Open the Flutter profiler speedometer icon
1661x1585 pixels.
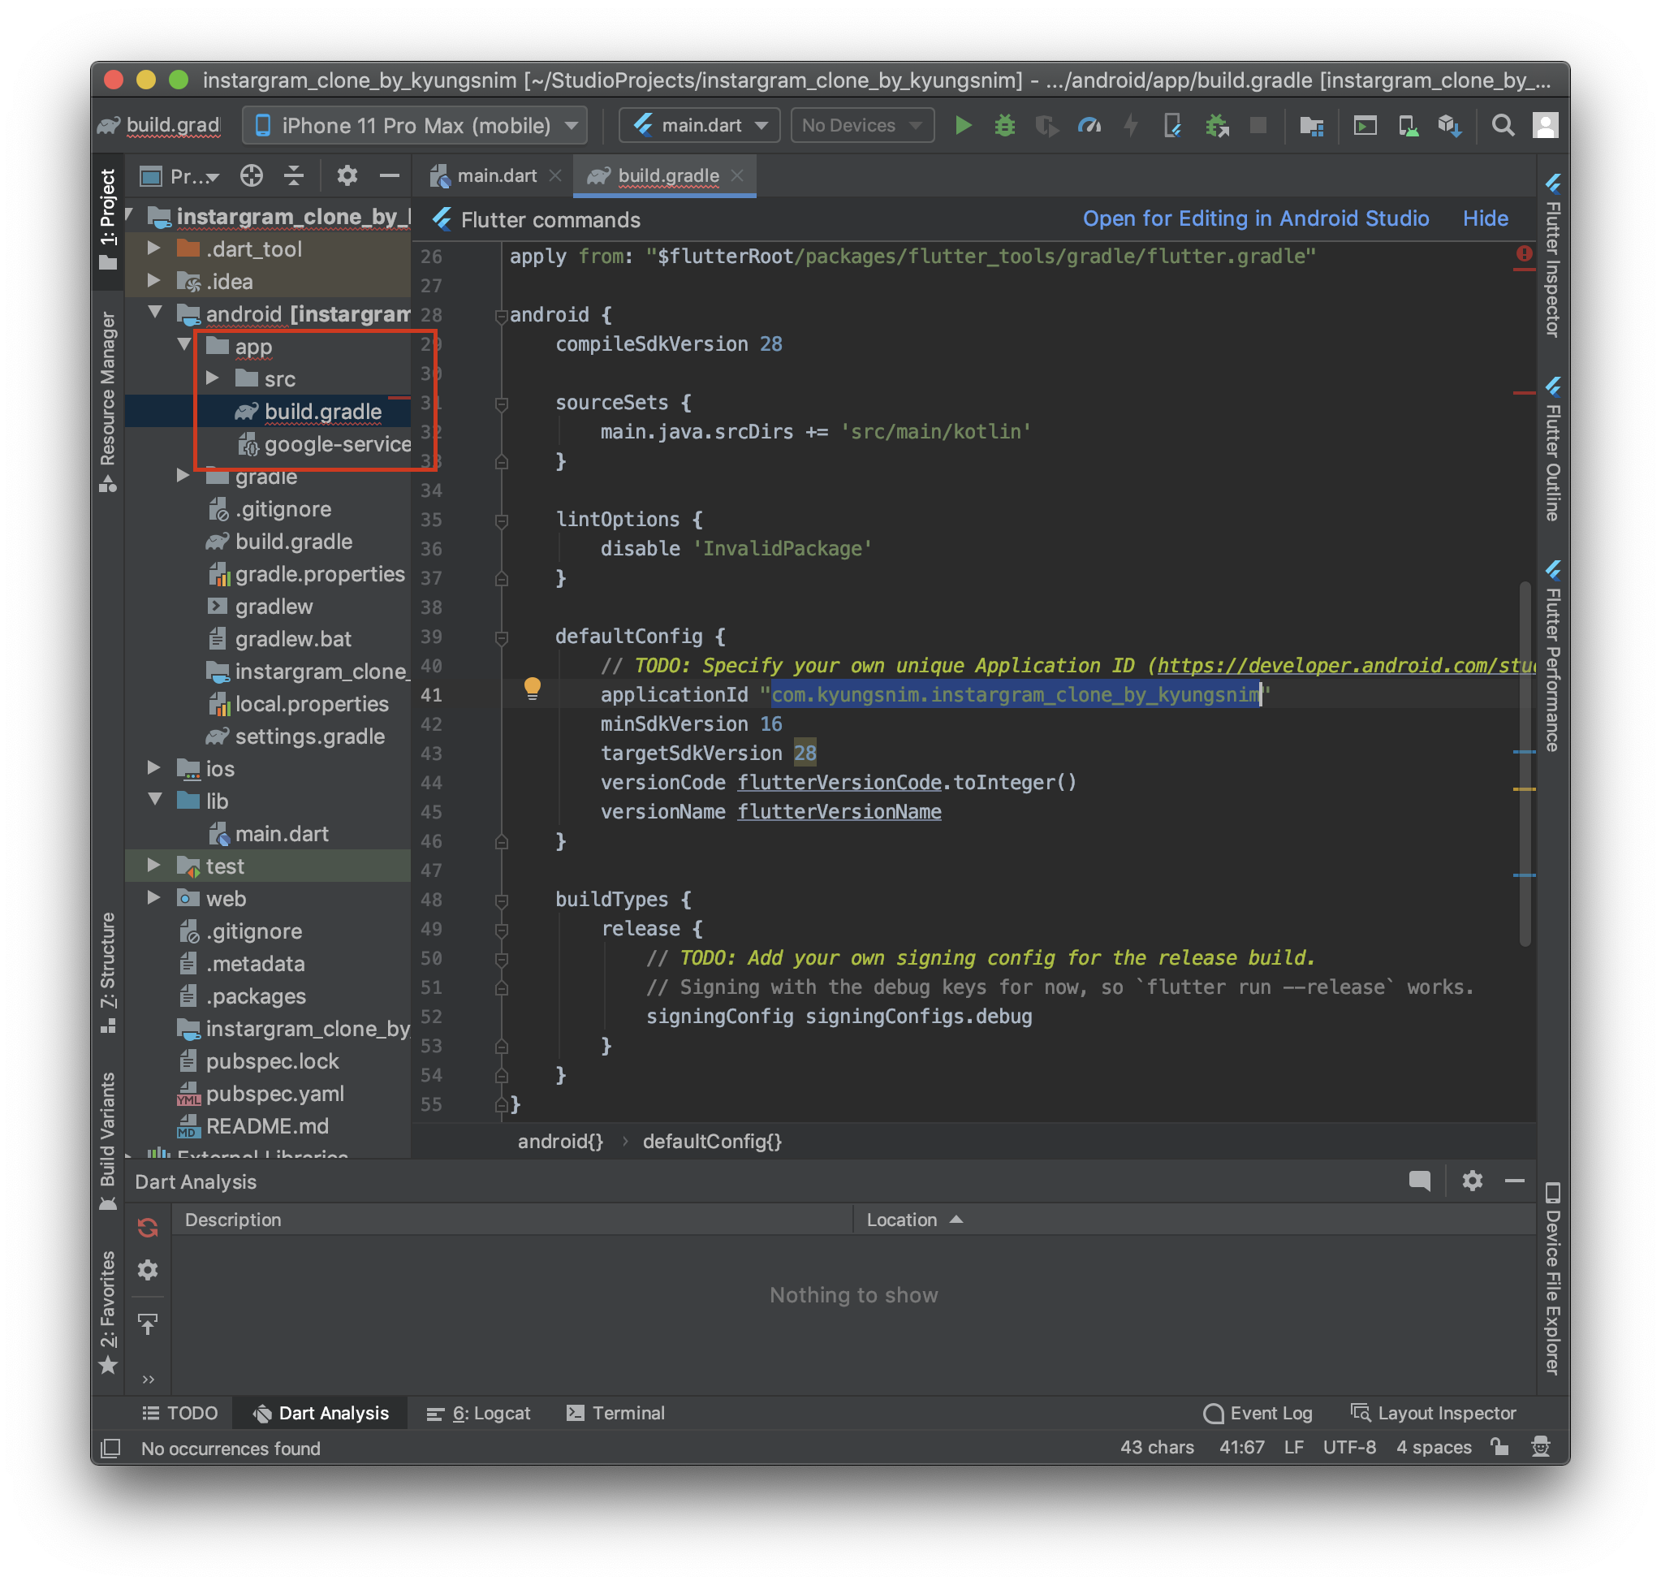[1088, 126]
